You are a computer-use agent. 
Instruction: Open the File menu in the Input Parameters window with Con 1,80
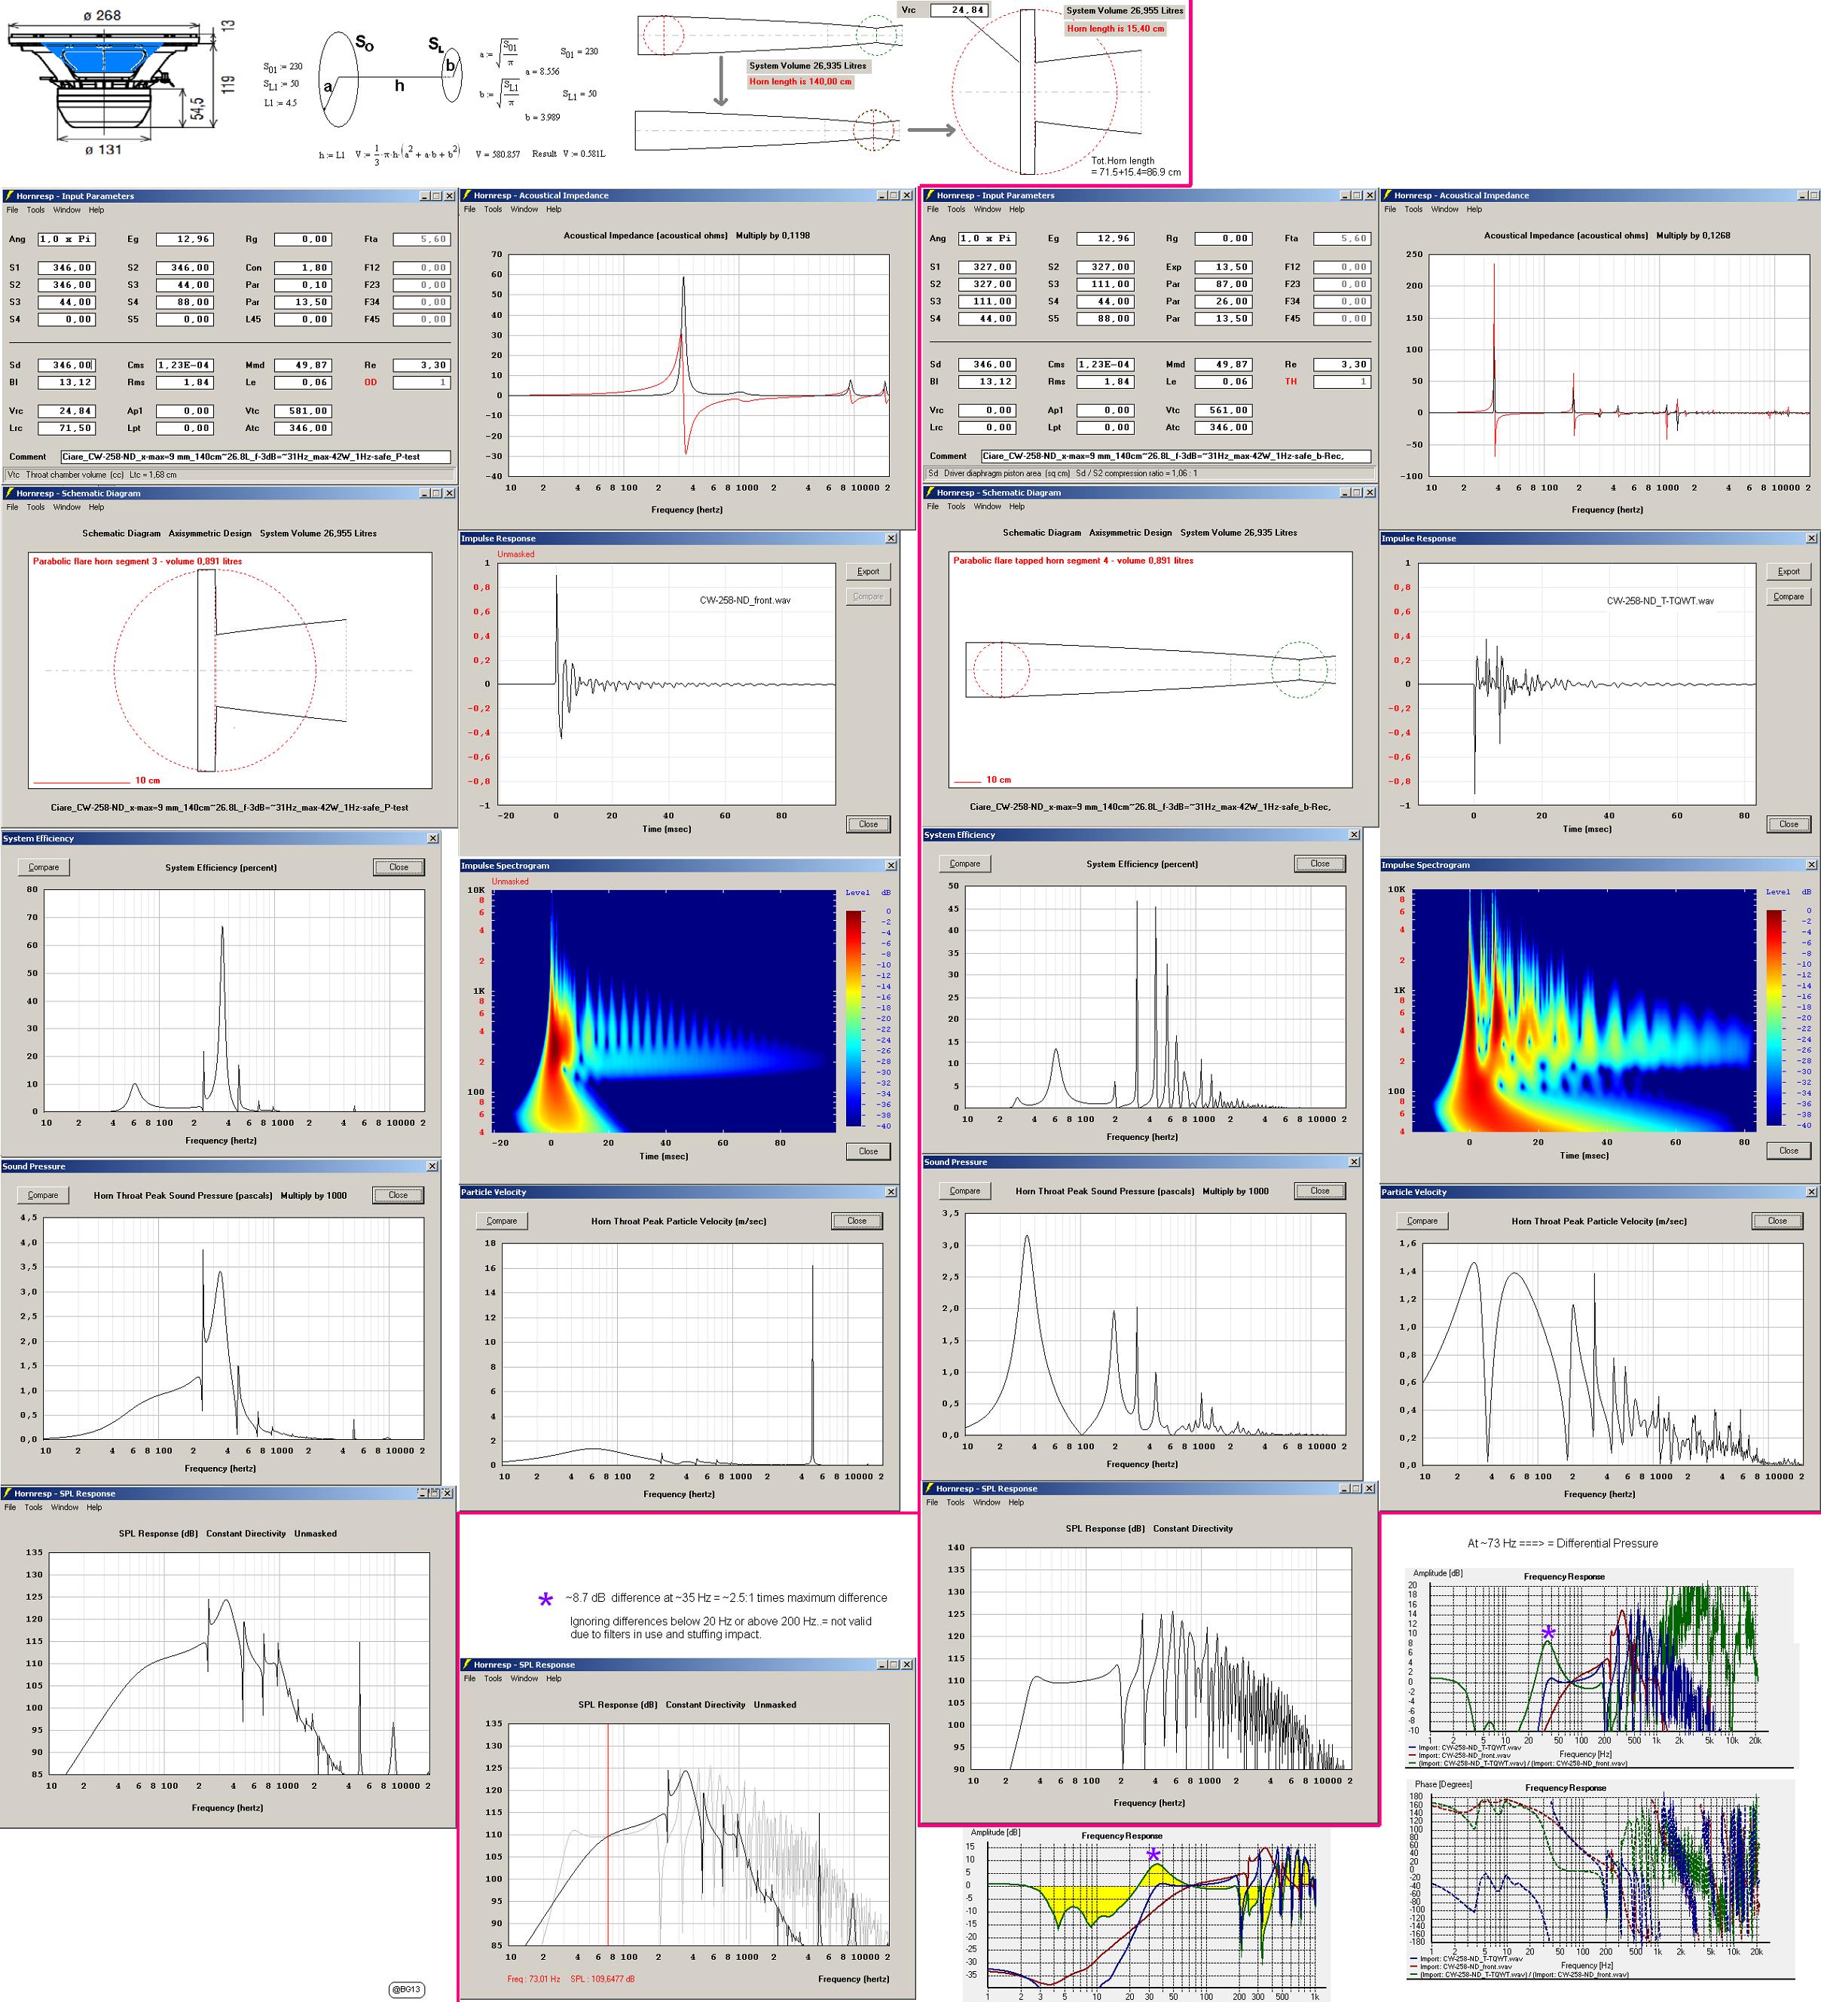tap(12, 209)
